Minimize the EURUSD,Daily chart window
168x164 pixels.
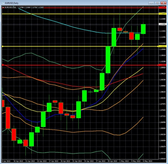(151, 3)
